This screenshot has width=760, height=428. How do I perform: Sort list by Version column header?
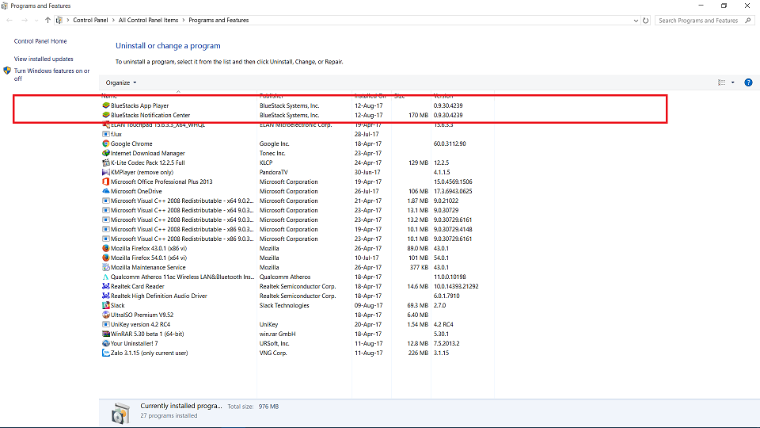(443, 96)
